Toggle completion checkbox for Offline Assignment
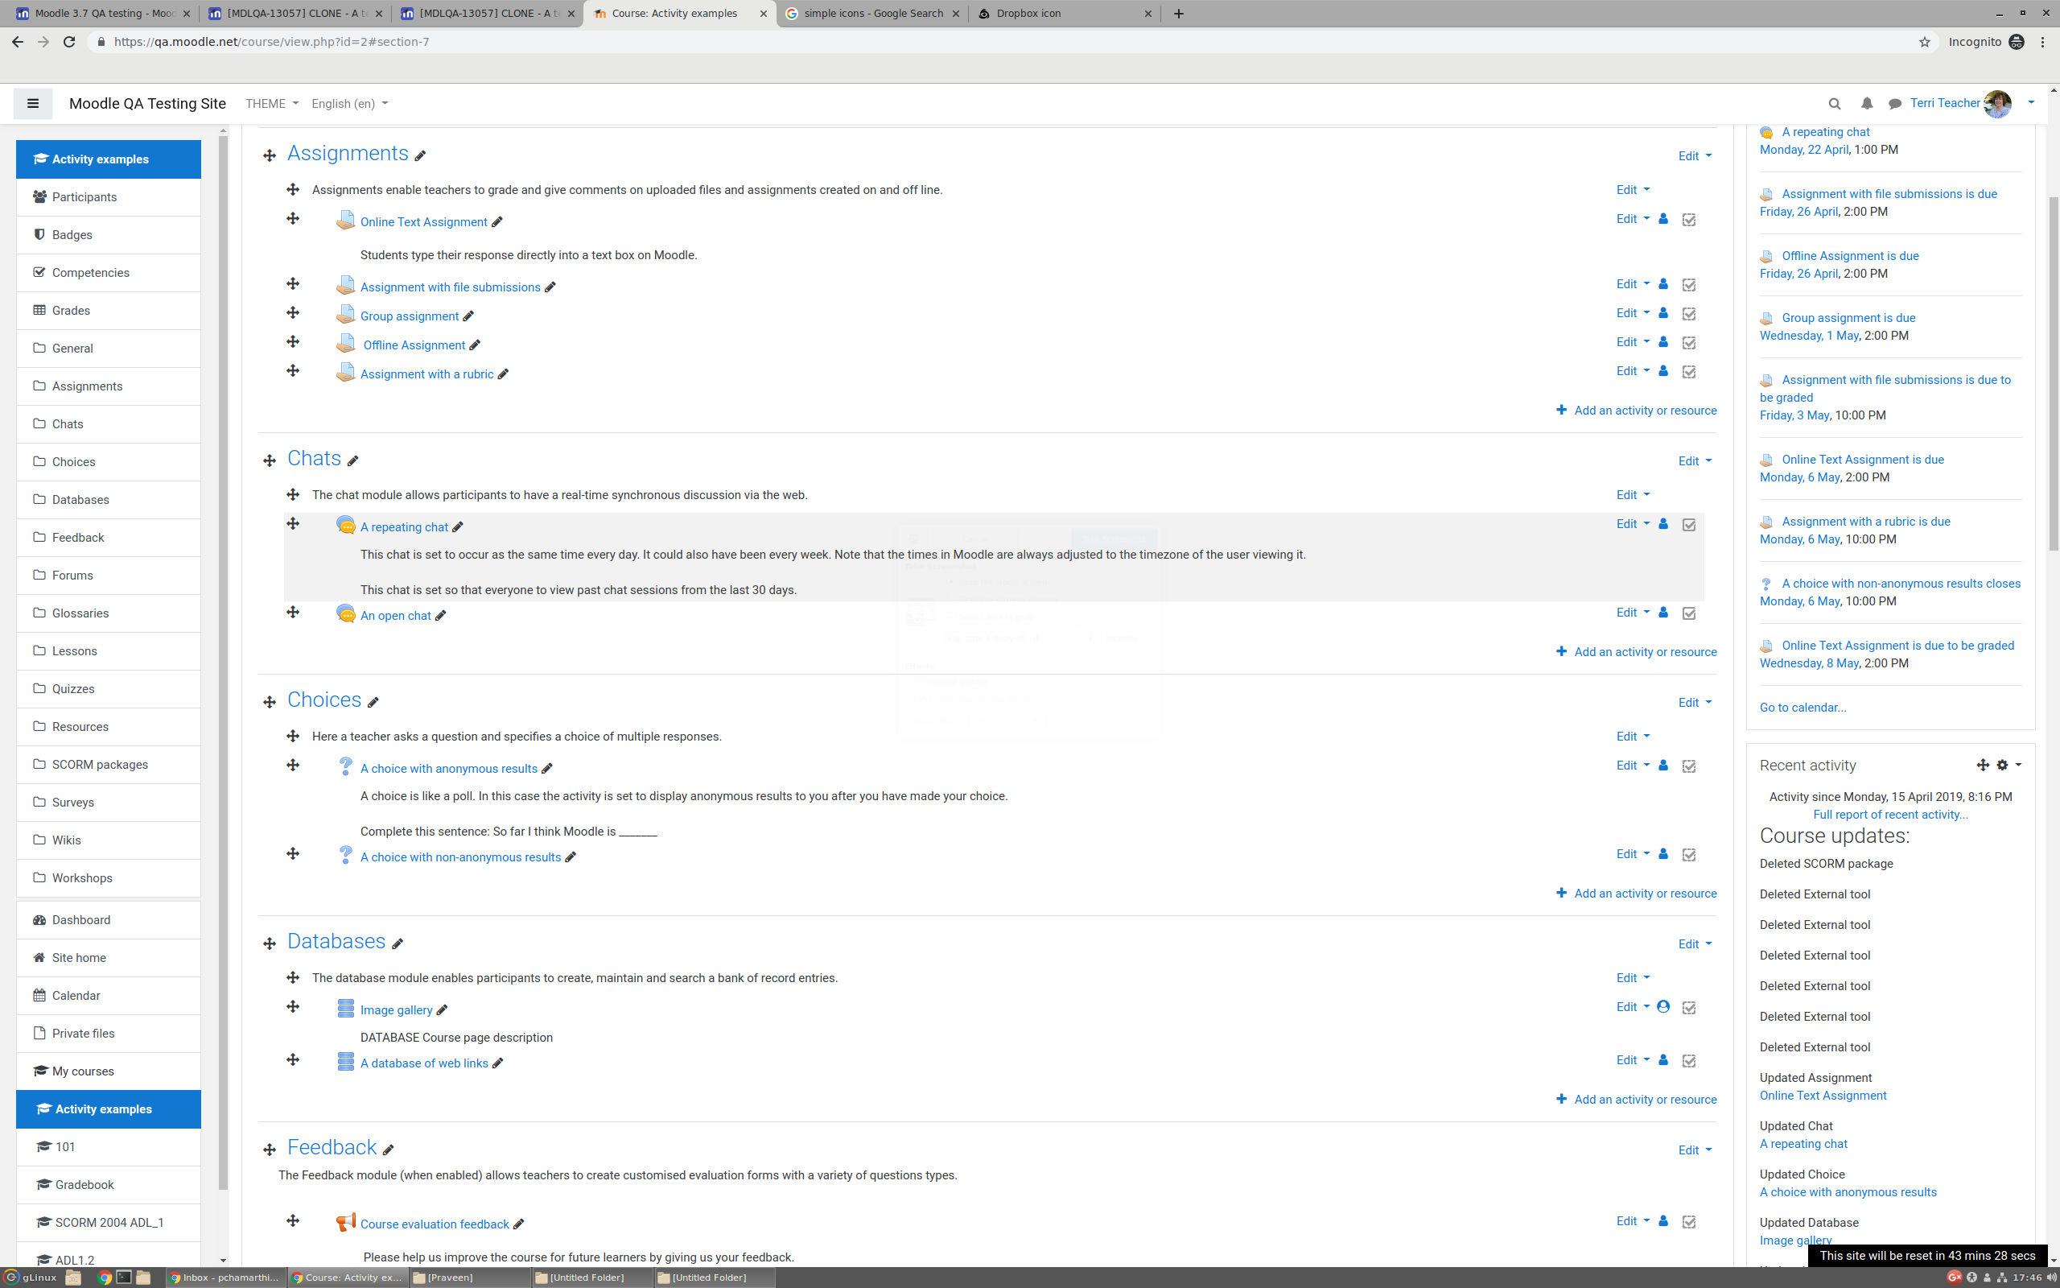2060x1288 pixels. (1689, 342)
